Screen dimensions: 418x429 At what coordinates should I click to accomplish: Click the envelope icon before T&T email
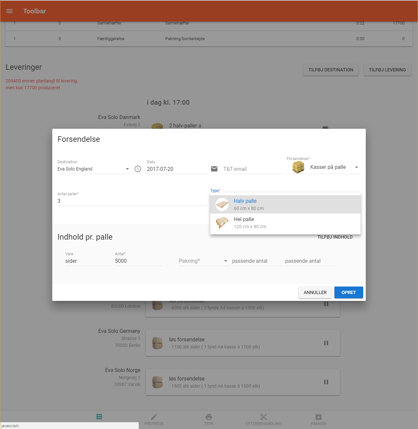[x=214, y=169]
